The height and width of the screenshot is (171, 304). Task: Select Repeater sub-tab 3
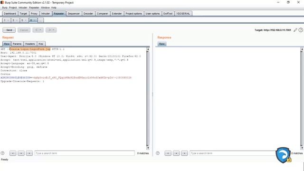point(15,20)
